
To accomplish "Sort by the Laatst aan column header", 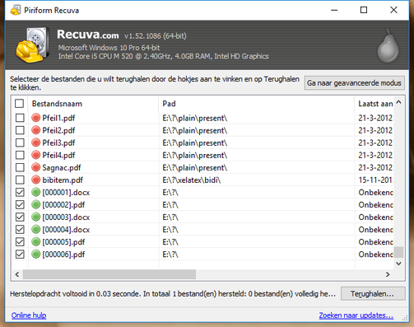I will [374, 104].
